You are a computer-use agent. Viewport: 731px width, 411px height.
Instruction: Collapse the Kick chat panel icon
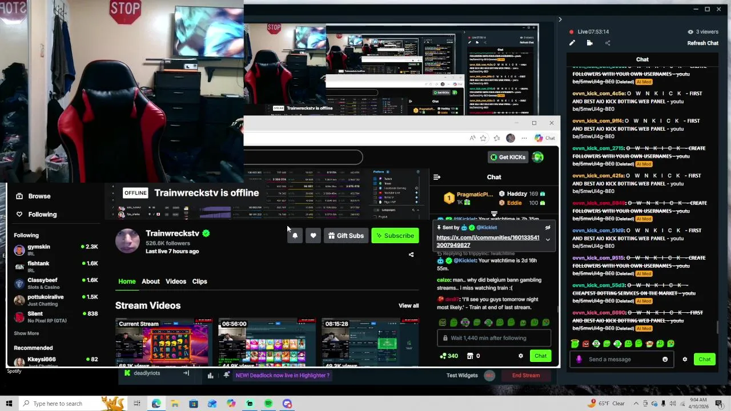pos(437,177)
